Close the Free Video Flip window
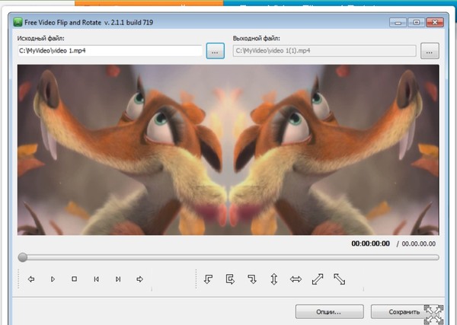This screenshot has height=325, width=457. 435,22
